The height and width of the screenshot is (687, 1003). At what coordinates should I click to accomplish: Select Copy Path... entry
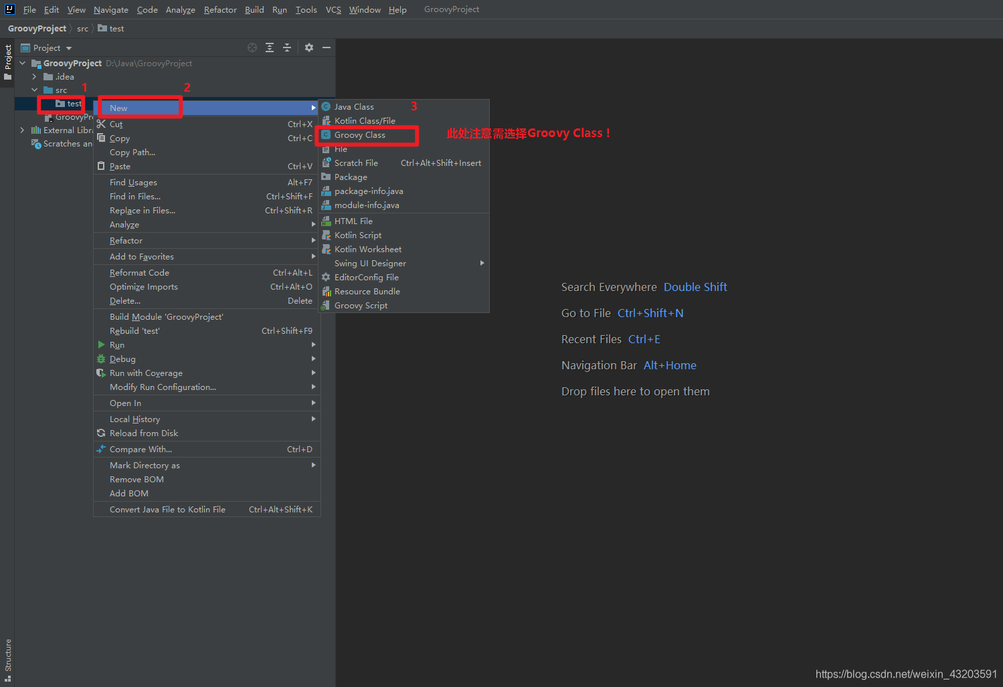207,152
